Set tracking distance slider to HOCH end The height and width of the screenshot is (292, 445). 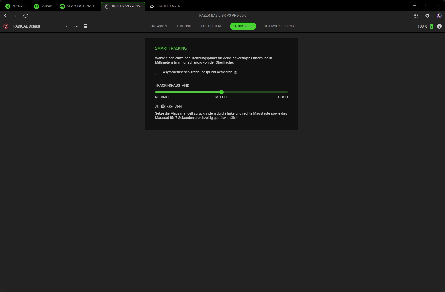point(287,92)
